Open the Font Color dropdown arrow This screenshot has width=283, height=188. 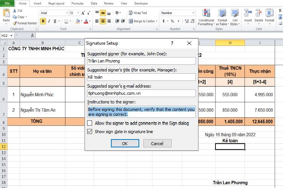pyautogui.click(x=90, y=21)
